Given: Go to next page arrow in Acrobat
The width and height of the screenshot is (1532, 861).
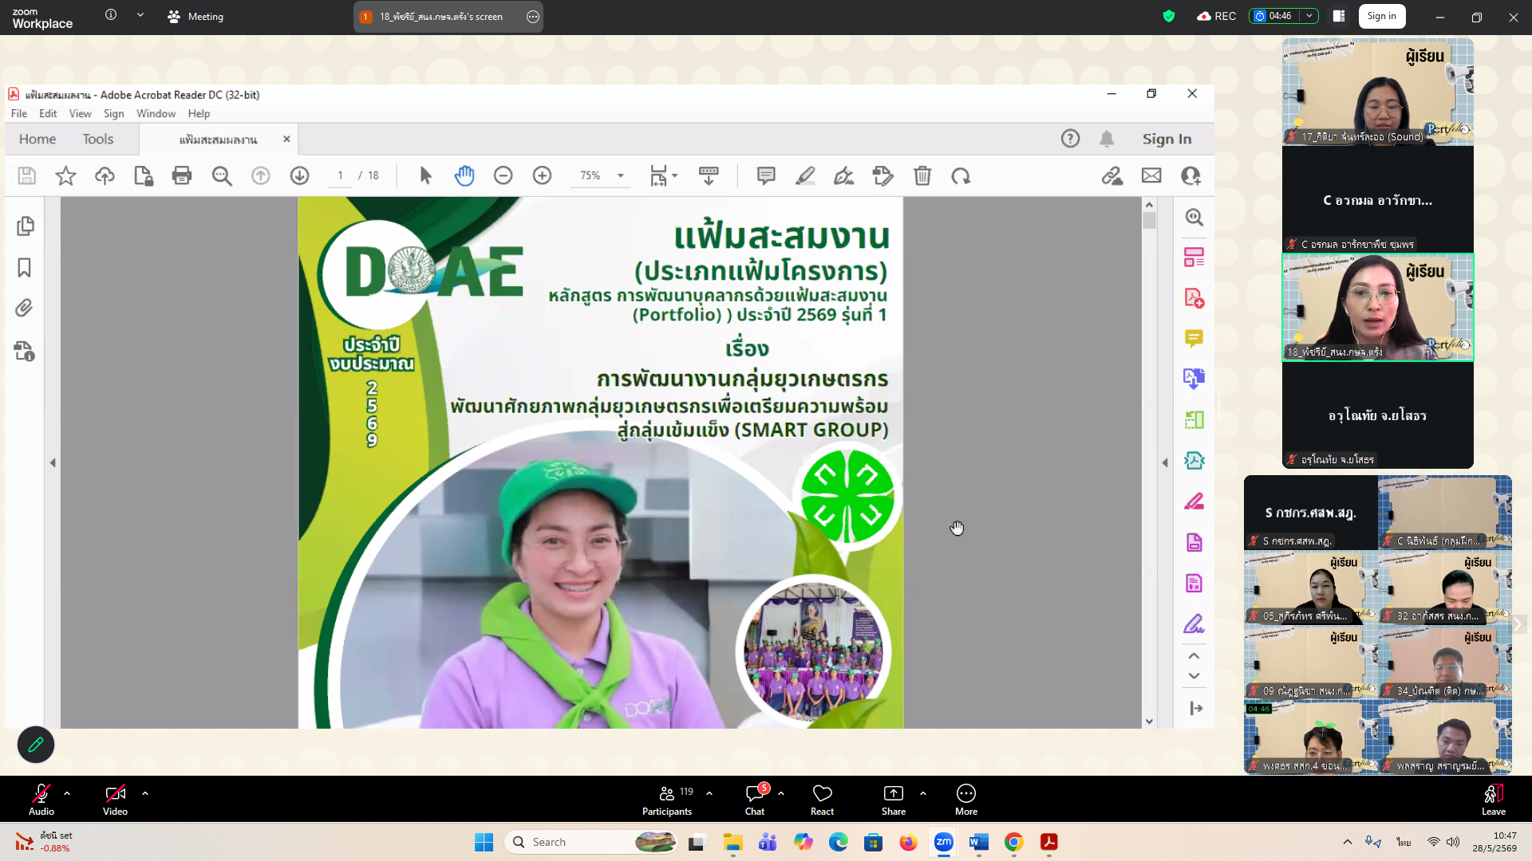Looking at the screenshot, I should pos(300,175).
